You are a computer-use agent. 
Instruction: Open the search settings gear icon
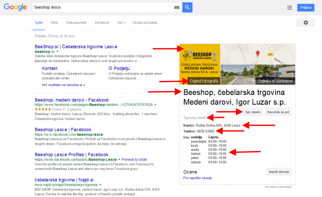pos(305,22)
